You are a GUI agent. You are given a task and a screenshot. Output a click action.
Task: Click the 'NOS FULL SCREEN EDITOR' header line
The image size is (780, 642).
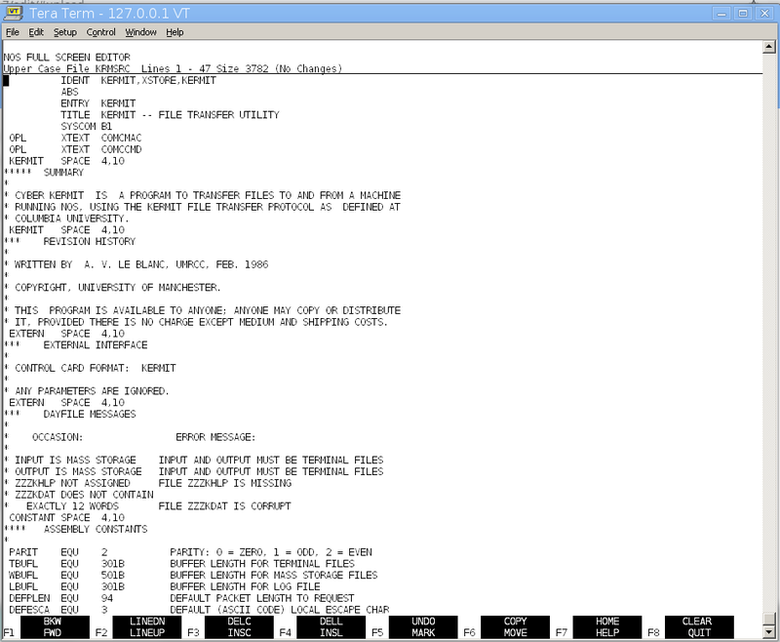[x=66, y=58]
